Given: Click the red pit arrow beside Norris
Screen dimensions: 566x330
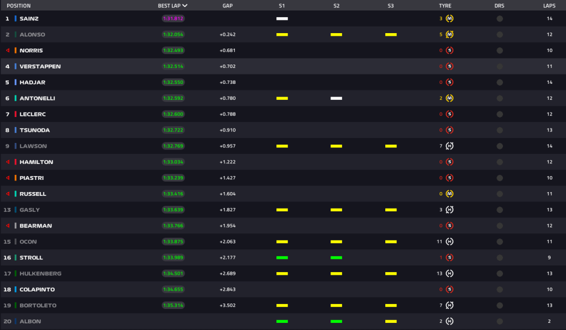Looking at the screenshot, I should 8,50.
